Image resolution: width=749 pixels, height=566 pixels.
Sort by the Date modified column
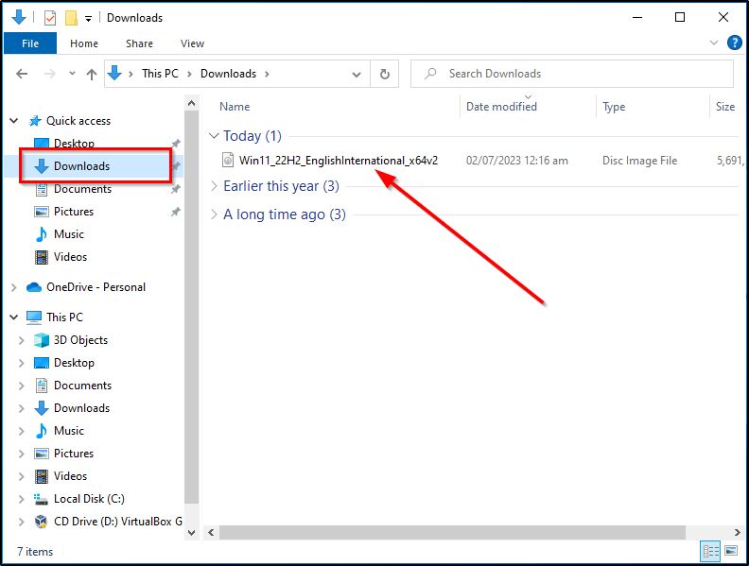[501, 107]
